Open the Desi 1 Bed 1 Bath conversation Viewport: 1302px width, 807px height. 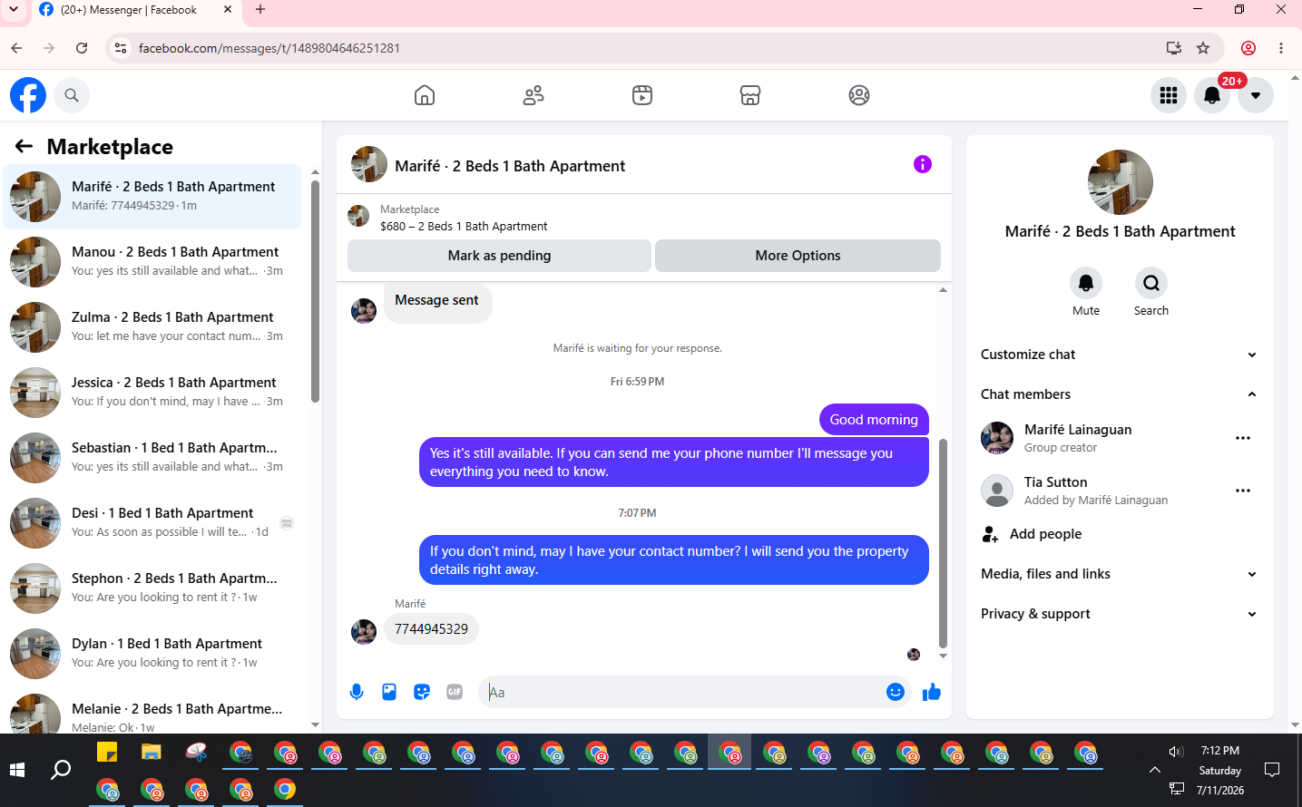coord(152,523)
